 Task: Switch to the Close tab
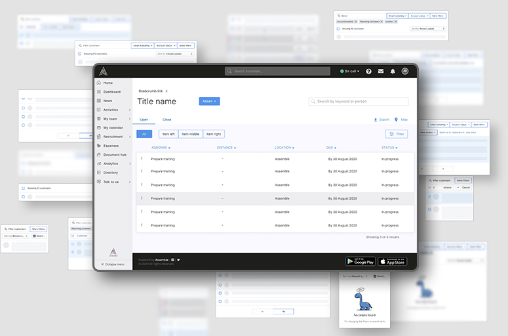[166, 120]
